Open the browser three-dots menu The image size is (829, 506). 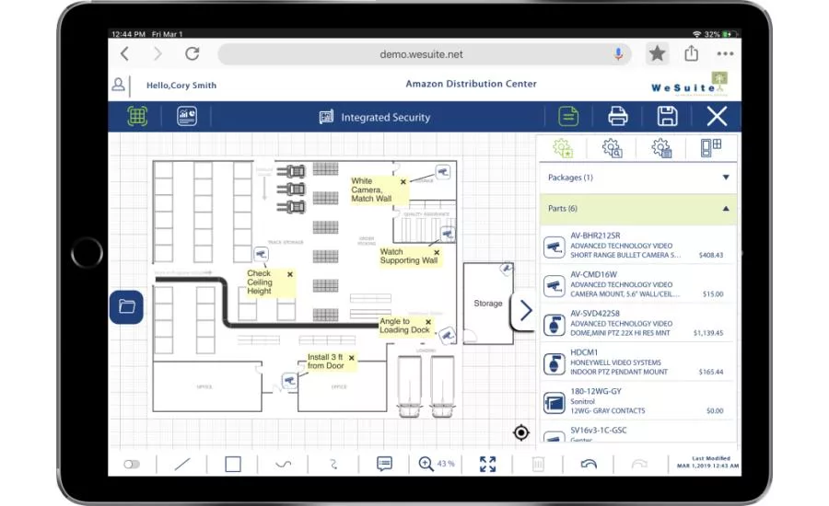[x=726, y=53]
